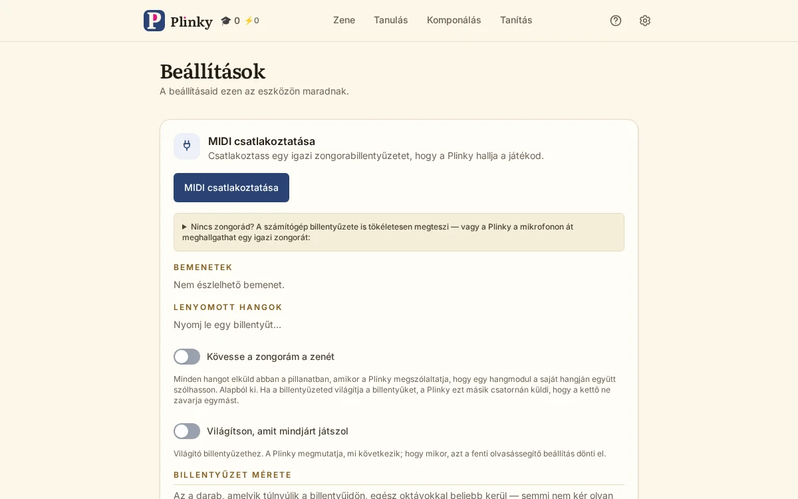The height and width of the screenshot is (499, 798).
Task: Open the Komponálás section
Action: [x=454, y=20]
